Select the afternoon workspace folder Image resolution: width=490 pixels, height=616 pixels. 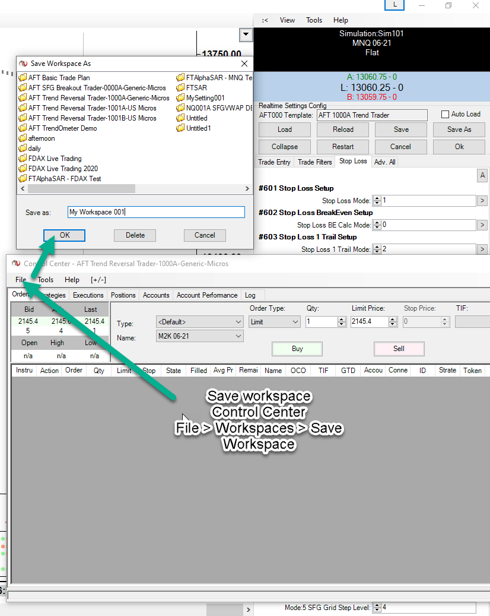tap(42, 138)
